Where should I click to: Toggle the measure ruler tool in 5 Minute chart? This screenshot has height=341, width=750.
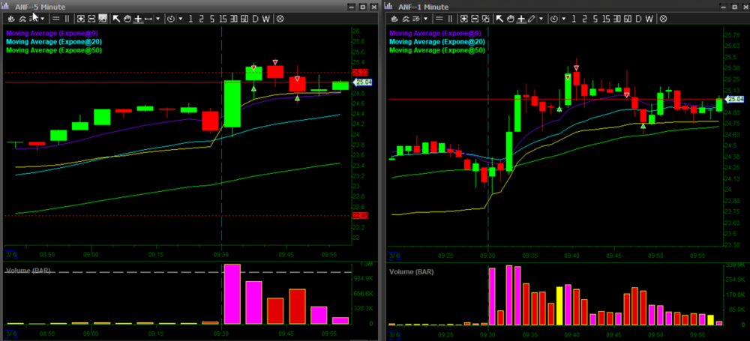tap(148, 18)
